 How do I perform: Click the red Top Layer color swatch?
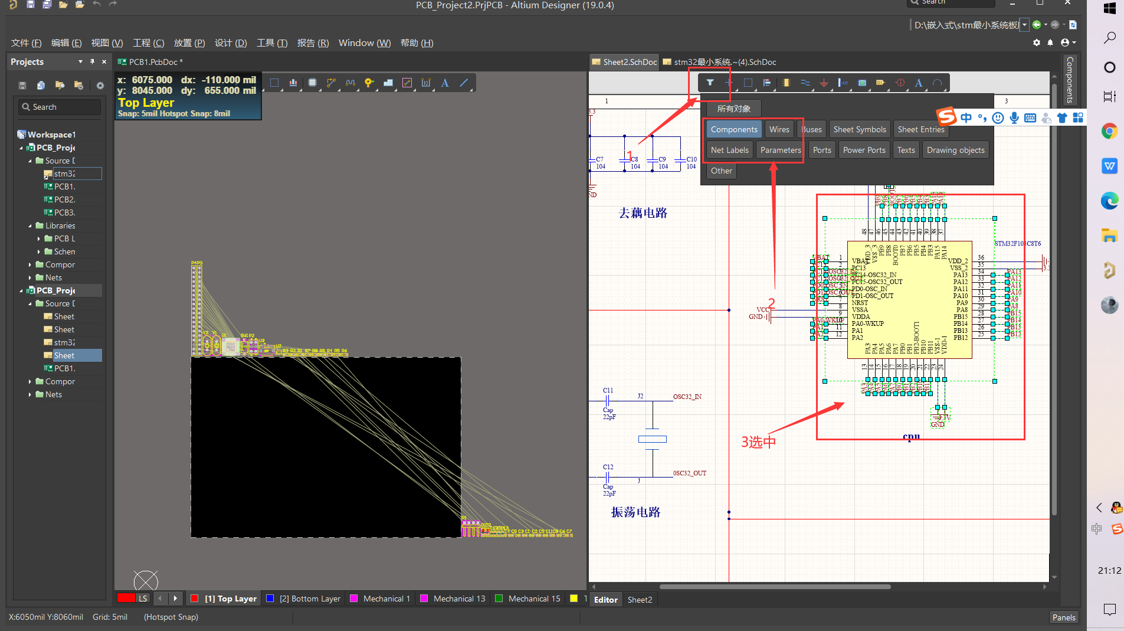coord(194,599)
